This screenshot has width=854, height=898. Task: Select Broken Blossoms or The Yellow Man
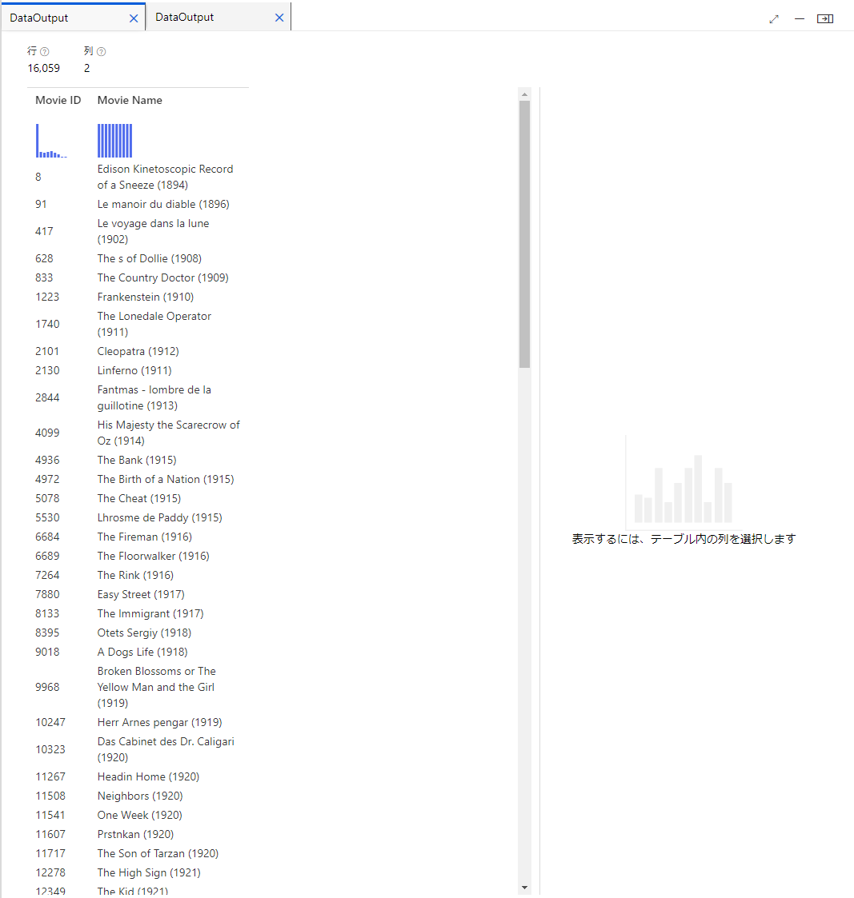(x=156, y=687)
